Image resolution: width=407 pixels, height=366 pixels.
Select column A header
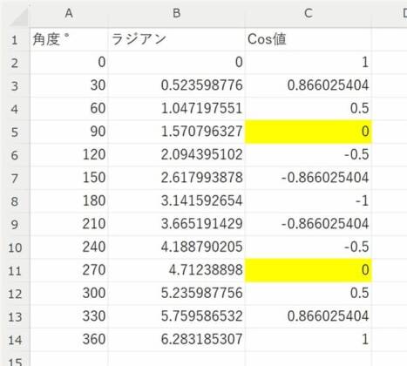(69, 14)
